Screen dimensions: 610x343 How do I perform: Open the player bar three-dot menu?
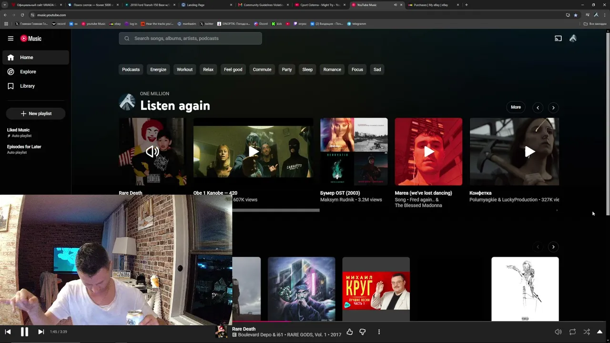379,332
